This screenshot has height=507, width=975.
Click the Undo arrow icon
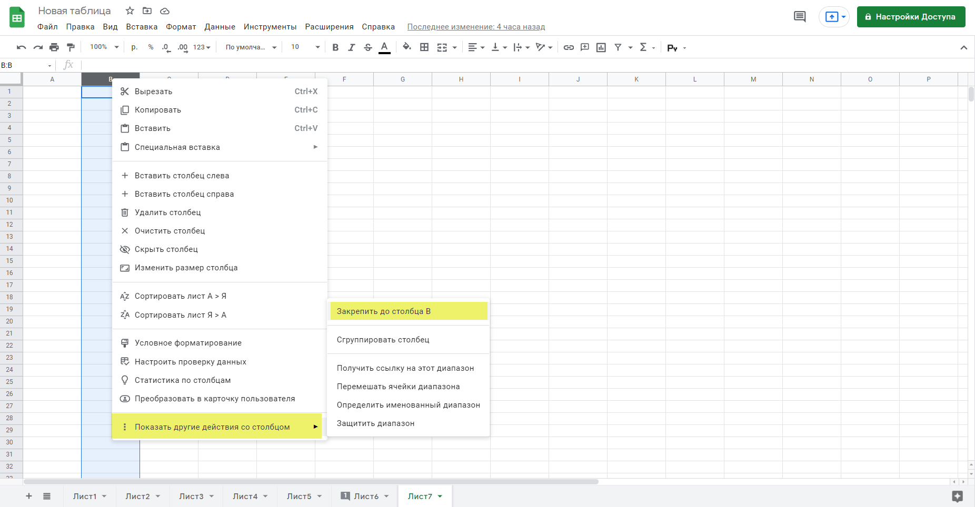click(22, 47)
